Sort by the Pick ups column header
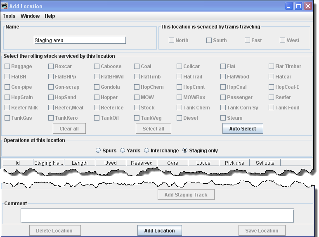Viewport: 319px width, 237px height. point(234,163)
